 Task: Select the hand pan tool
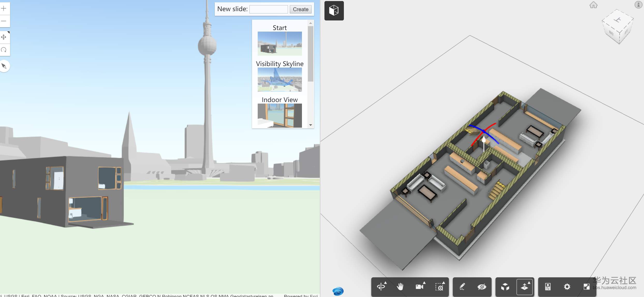[x=400, y=287]
